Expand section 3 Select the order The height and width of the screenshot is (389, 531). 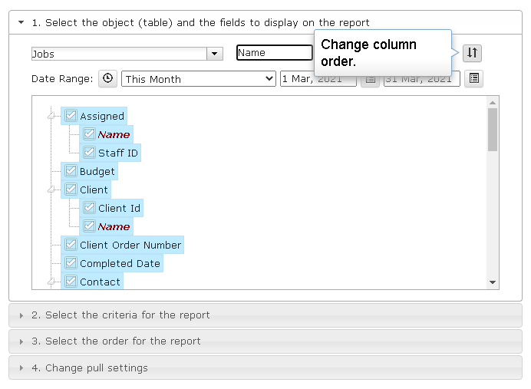click(x=265, y=341)
